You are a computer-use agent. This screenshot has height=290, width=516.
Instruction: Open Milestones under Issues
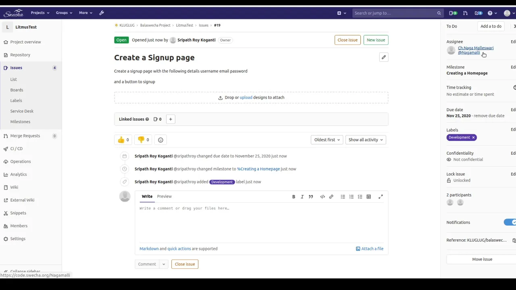tap(20, 122)
